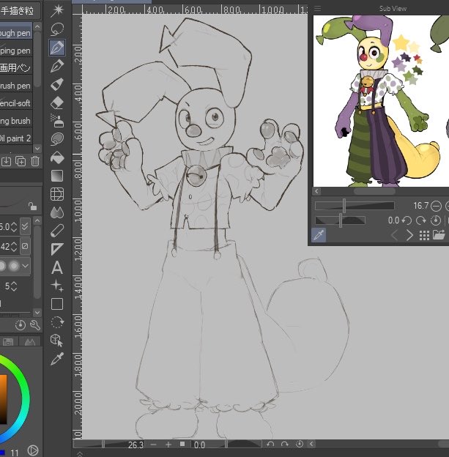Screen dimensions: 449x457
Task: Zoom out Sub View with minus circle
Action: pos(436,206)
